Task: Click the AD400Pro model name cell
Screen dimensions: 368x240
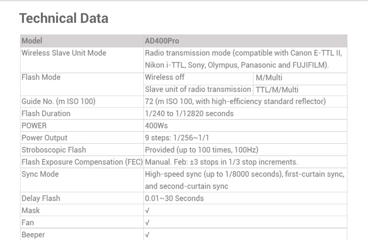Action: click(162, 41)
